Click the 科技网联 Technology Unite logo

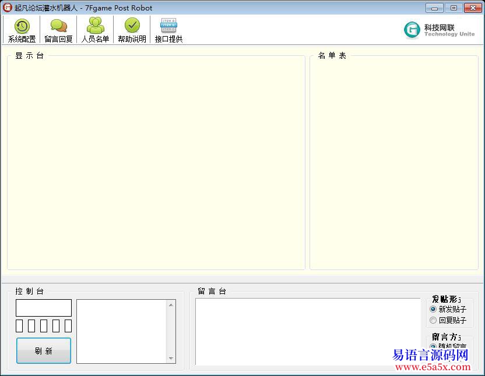coord(440,30)
